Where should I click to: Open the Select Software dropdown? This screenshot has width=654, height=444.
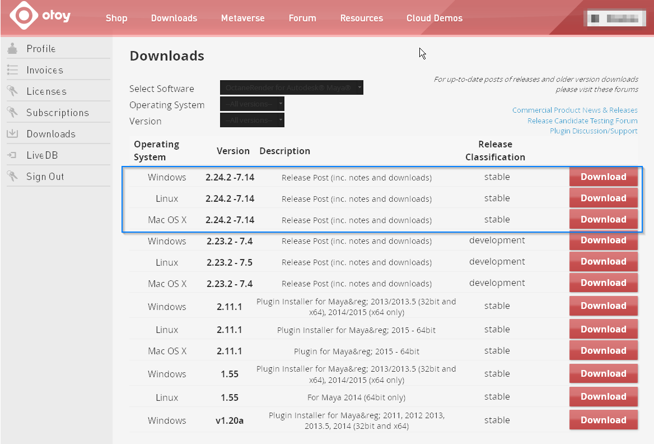(292, 87)
